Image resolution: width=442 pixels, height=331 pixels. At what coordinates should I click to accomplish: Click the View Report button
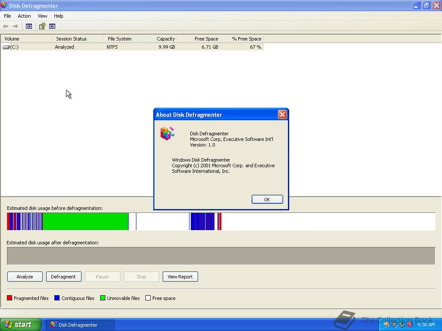pyautogui.click(x=180, y=277)
